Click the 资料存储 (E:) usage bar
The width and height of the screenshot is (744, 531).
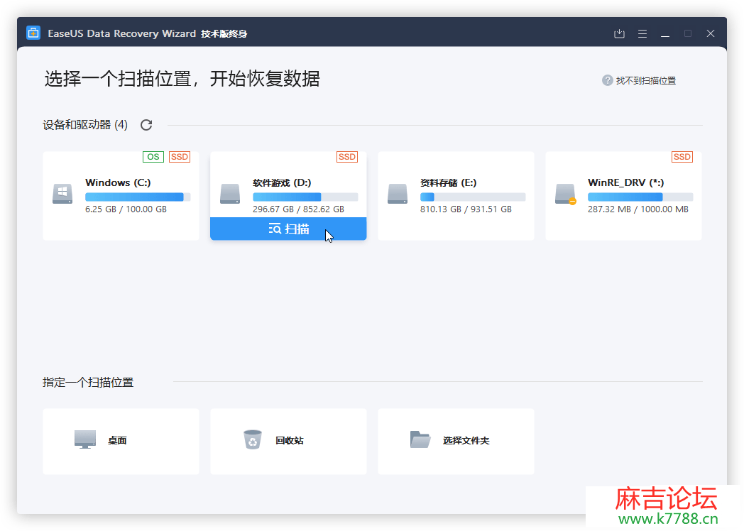(473, 197)
